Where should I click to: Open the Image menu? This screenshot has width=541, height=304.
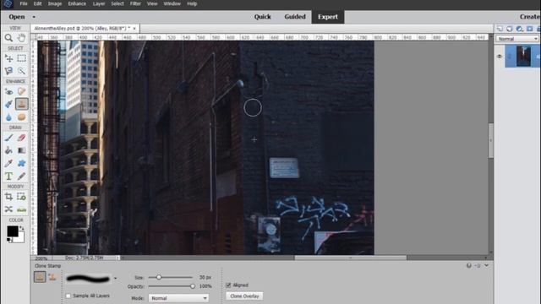coord(54,3)
